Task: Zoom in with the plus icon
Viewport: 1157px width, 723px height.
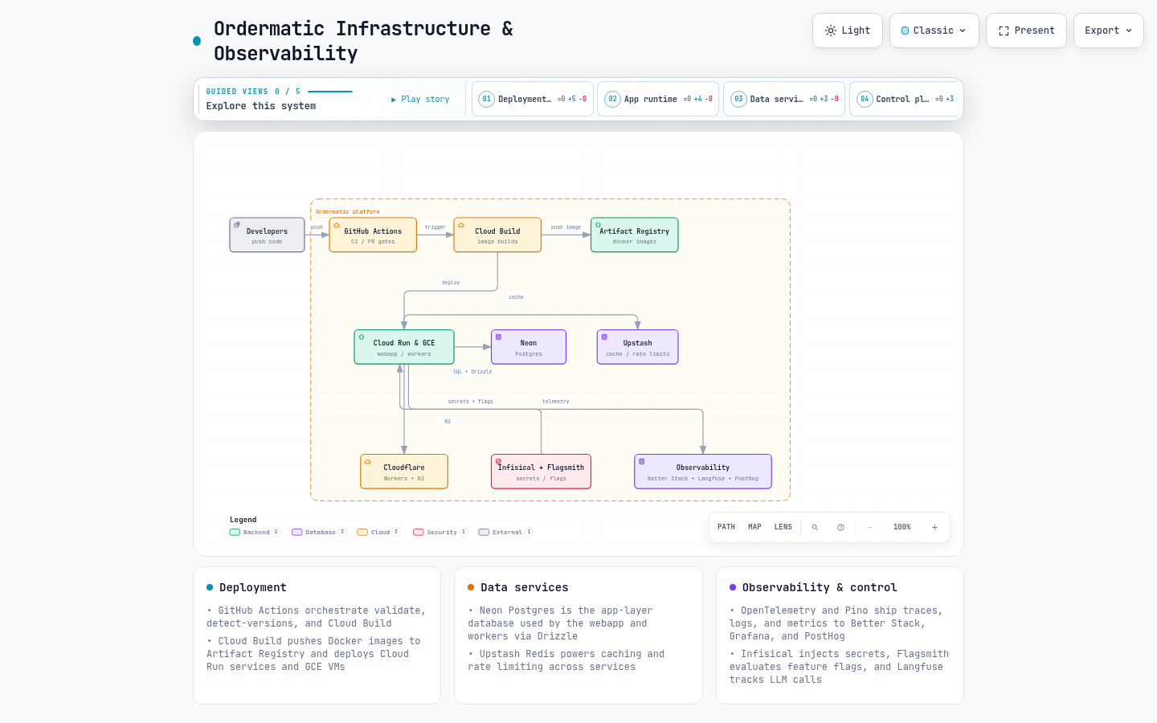Action: 934,528
